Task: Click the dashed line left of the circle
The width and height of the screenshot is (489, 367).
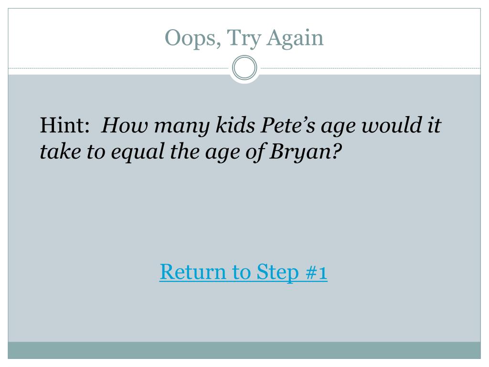Action: pos(118,68)
